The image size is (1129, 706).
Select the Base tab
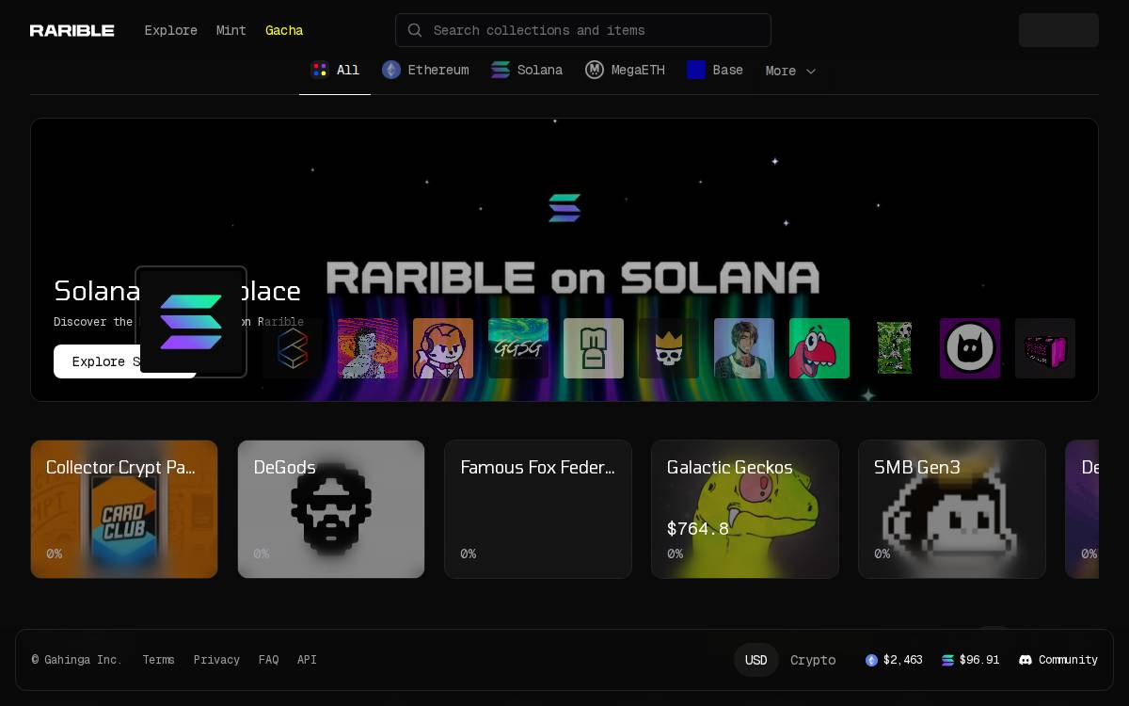(x=715, y=71)
